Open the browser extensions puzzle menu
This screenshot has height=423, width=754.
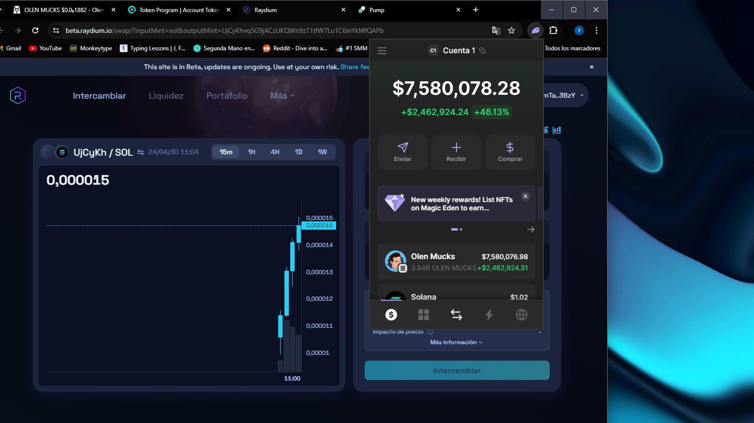[x=554, y=30]
